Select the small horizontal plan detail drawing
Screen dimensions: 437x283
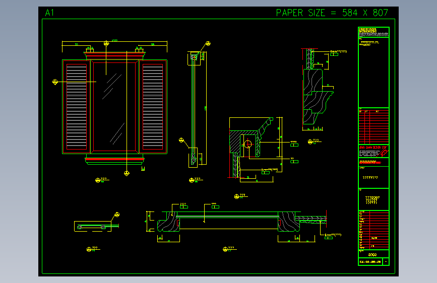click(96, 227)
